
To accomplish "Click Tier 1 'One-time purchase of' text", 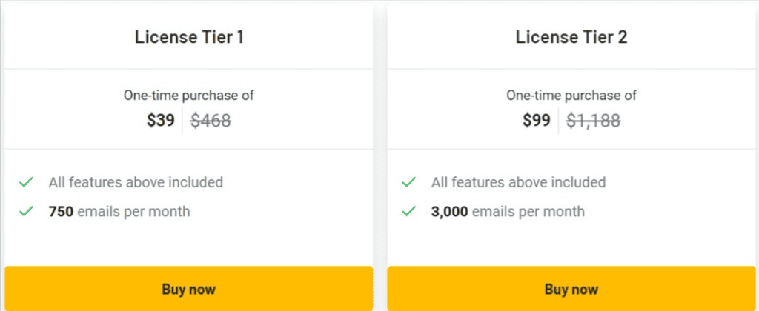I will pos(189,96).
